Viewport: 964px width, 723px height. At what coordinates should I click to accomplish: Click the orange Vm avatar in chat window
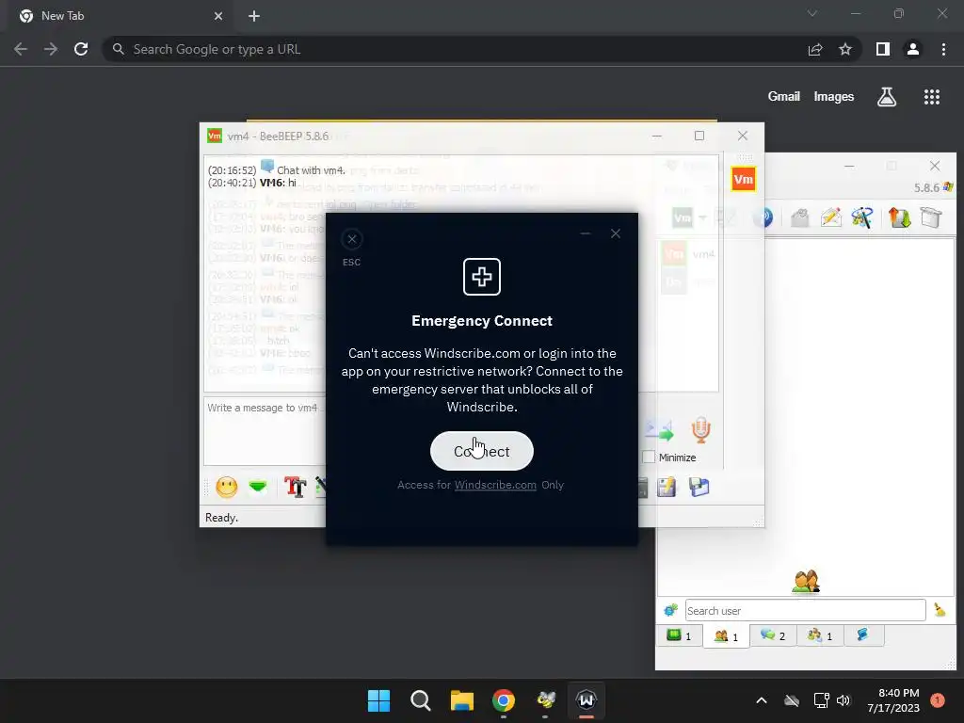(x=743, y=180)
